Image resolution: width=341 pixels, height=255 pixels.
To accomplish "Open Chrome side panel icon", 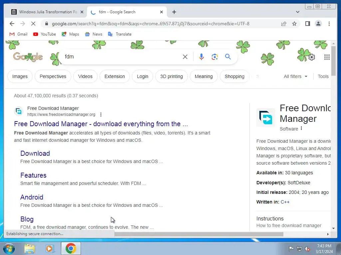I will tap(307, 24).
